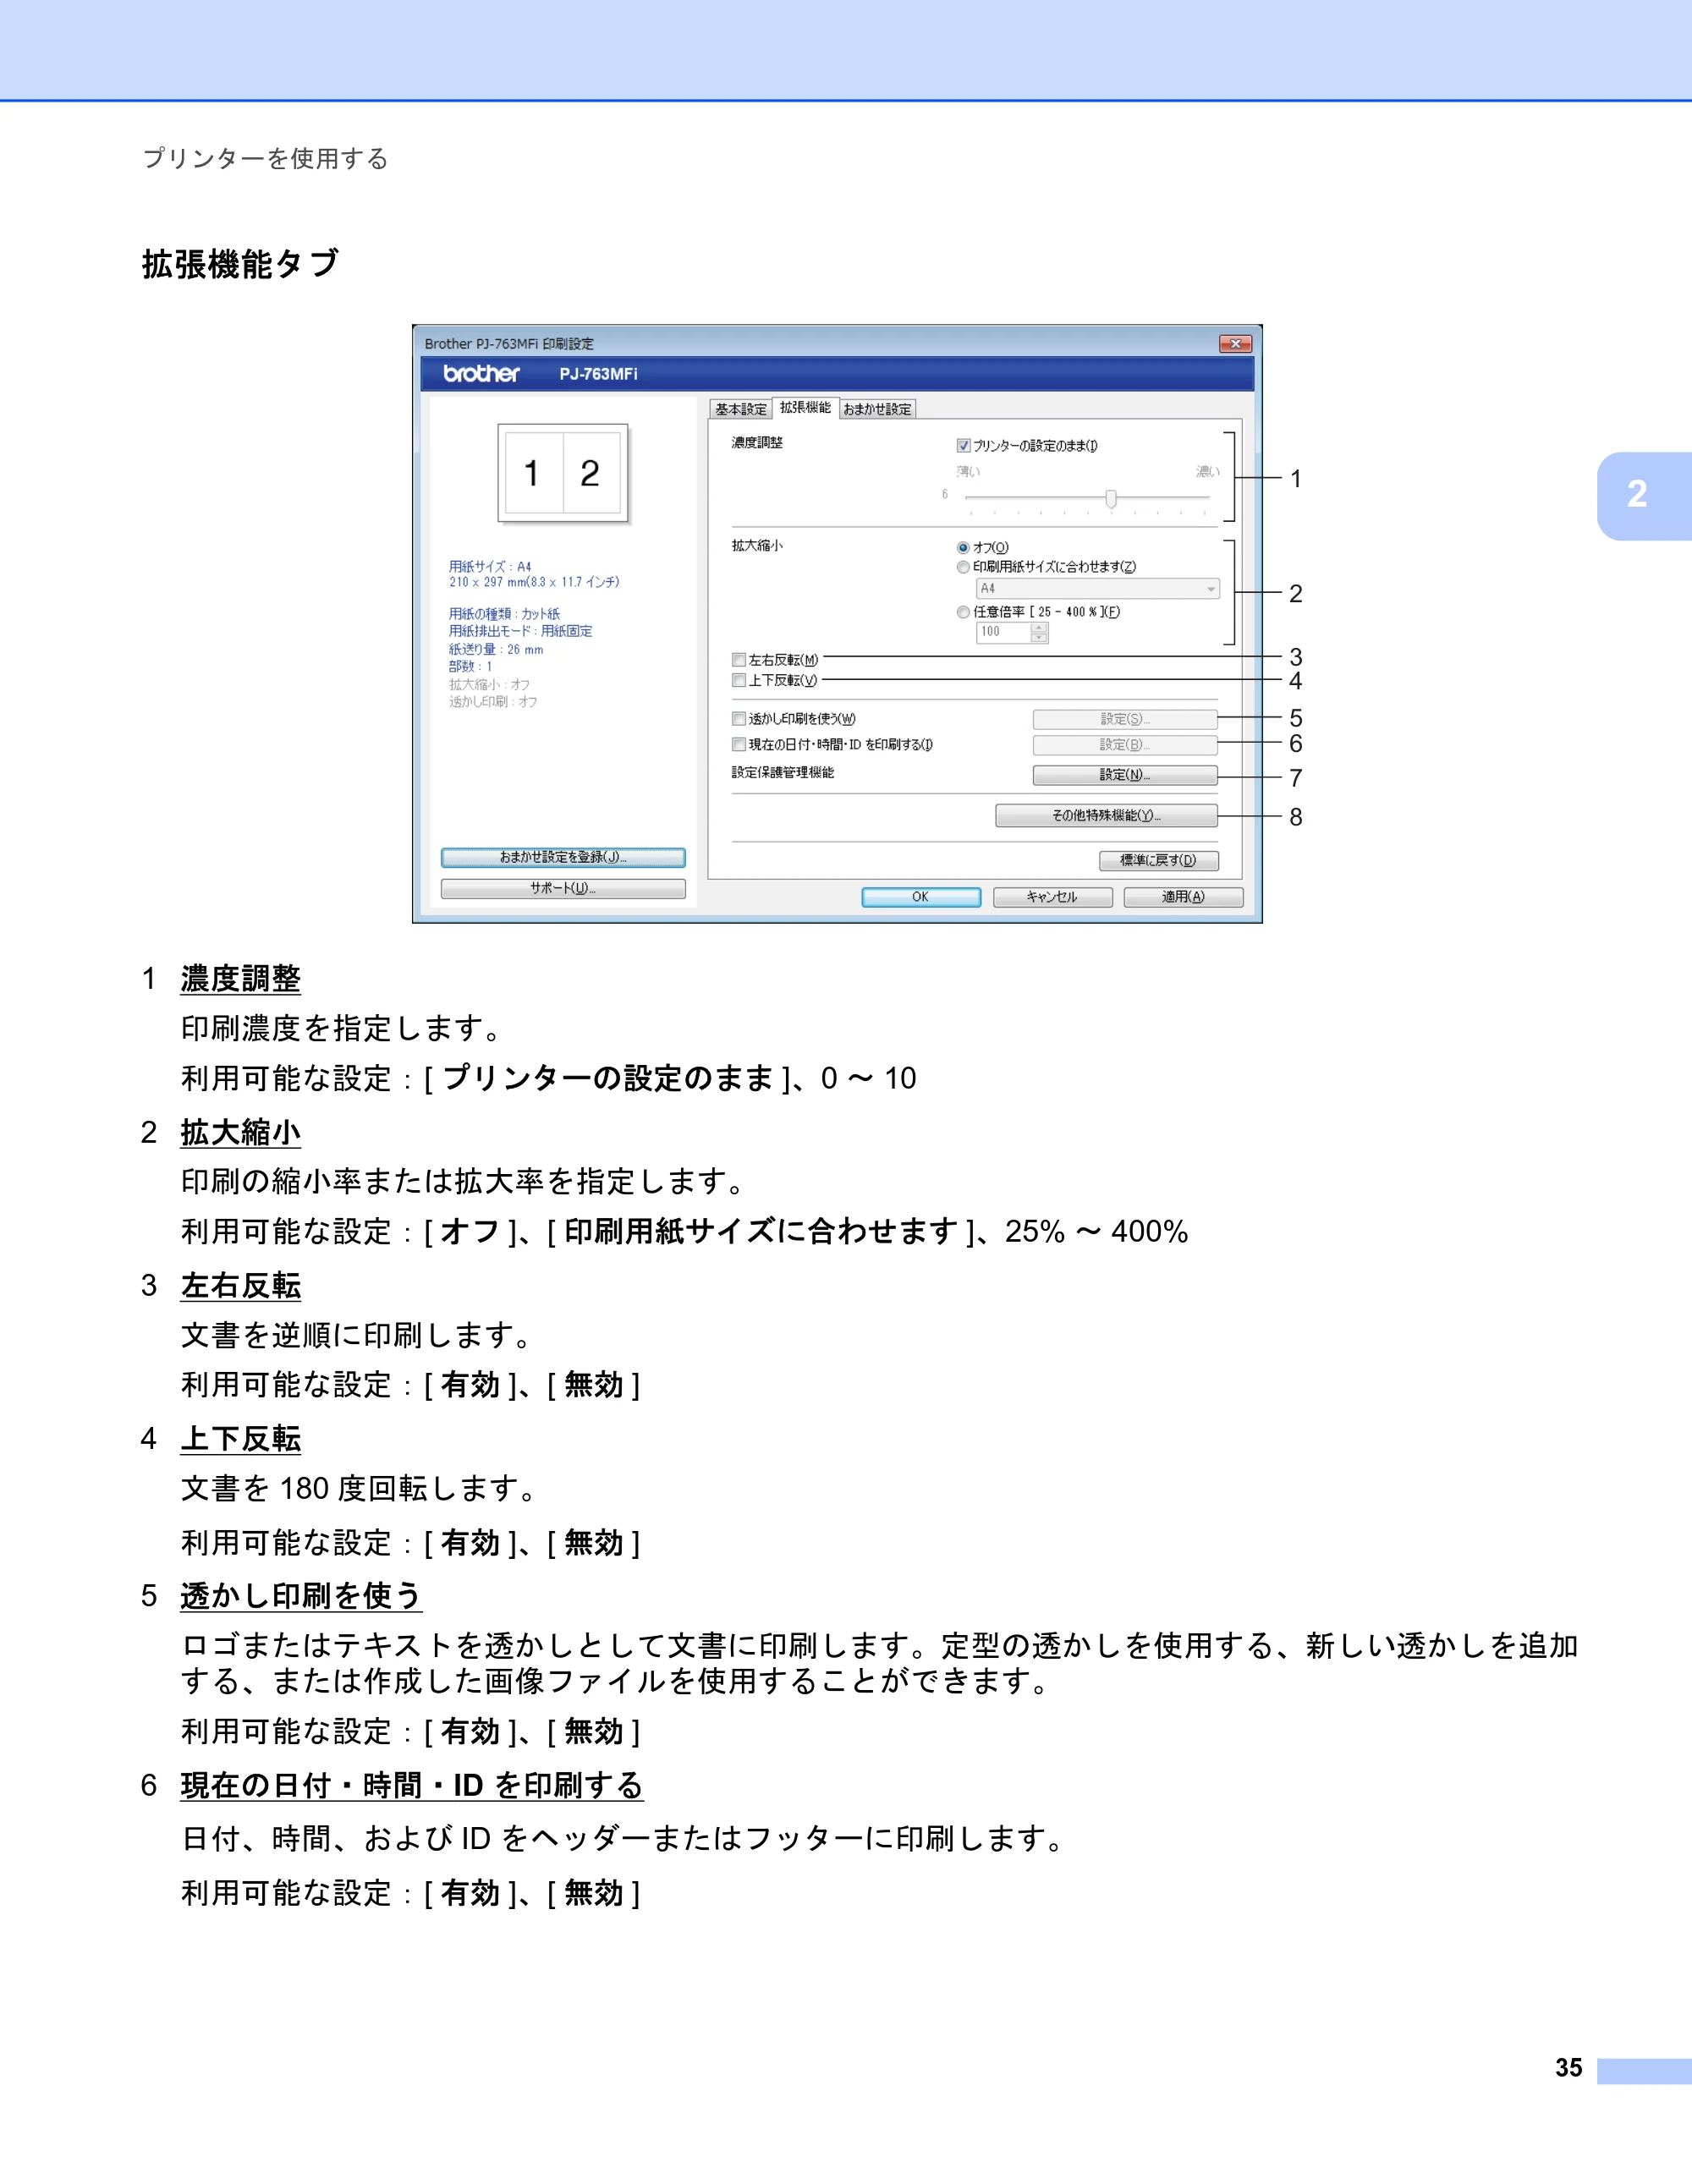Check 現在の日付・時間・ID を印刷する
Viewport: 1692px width, 2184px height.
click(738, 745)
